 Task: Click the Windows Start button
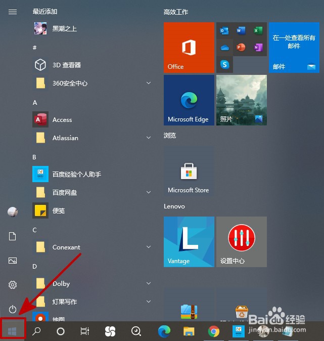coord(12,331)
